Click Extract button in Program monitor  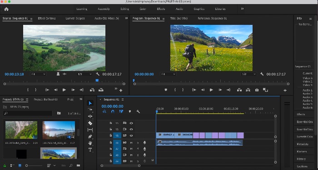248,90
